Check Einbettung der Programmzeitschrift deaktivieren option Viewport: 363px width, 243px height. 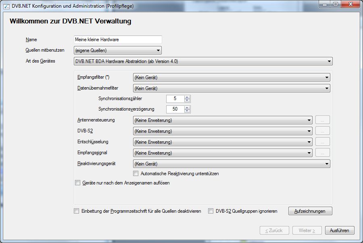click(77, 211)
